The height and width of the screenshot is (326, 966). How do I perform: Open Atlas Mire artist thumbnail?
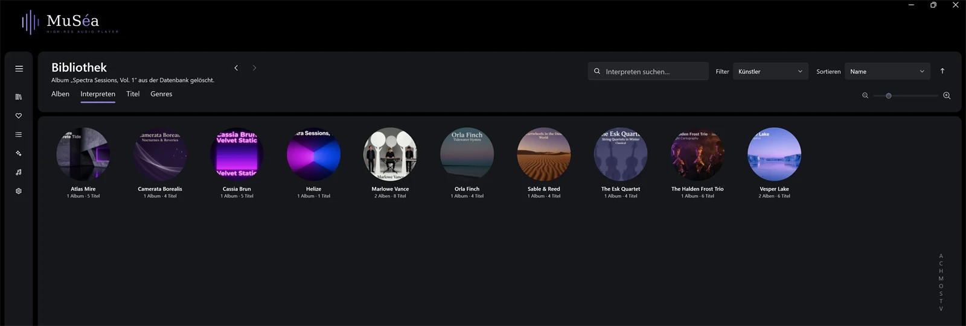click(x=83, y=154)
